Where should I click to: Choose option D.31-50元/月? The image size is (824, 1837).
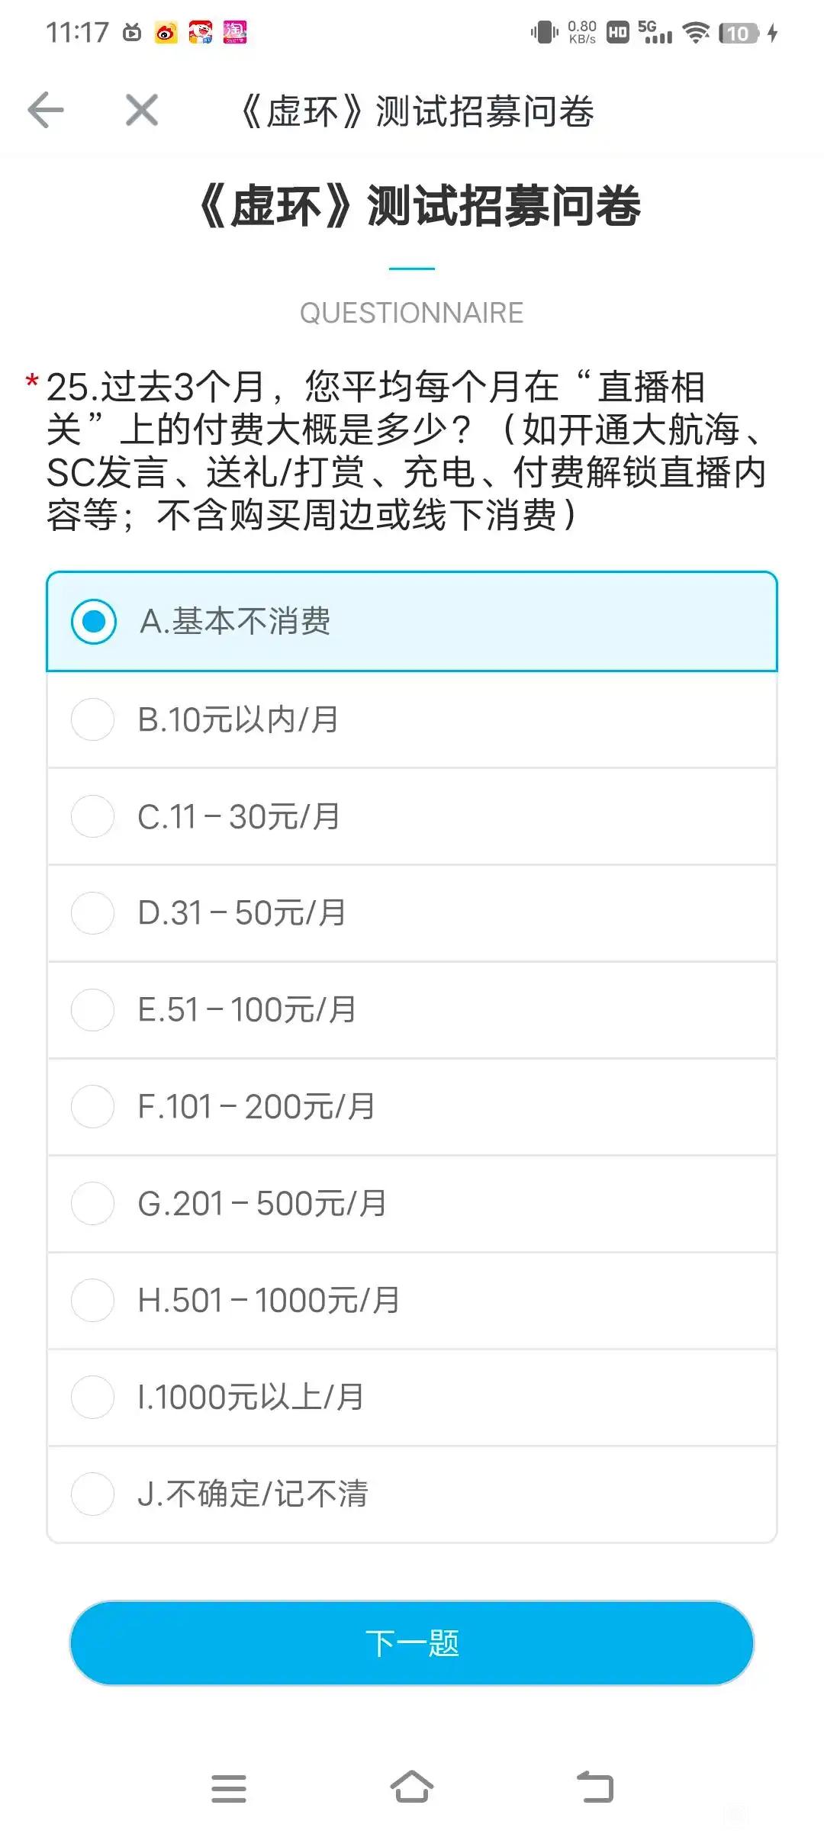click(93, 912)
